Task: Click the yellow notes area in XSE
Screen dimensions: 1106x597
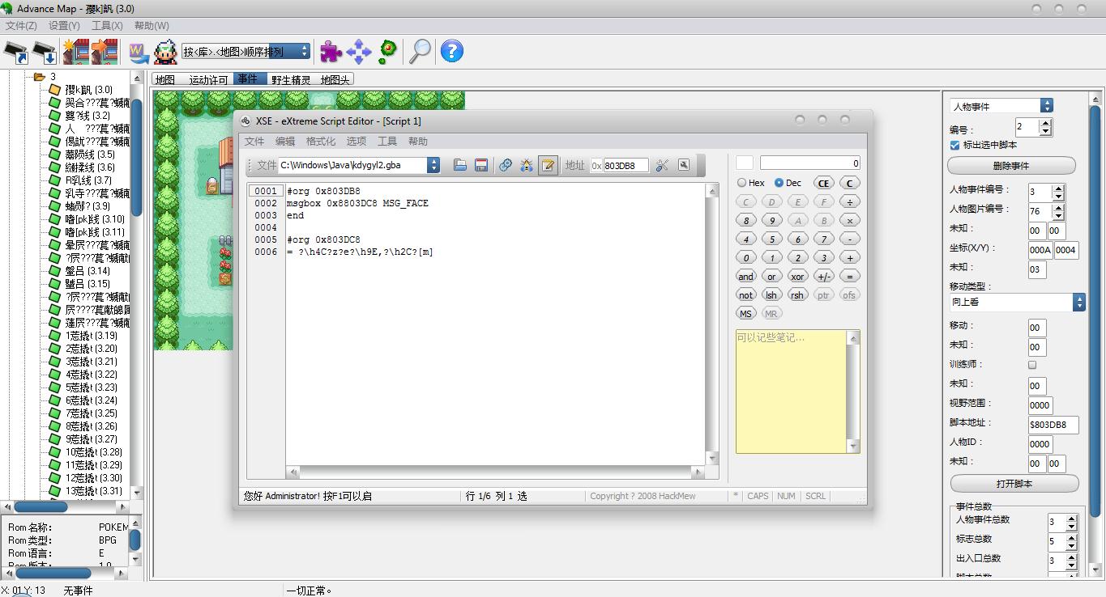Action: [792, 392]
